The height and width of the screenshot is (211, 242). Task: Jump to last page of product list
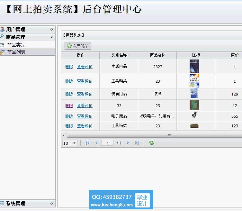click(x=137, y=143)
